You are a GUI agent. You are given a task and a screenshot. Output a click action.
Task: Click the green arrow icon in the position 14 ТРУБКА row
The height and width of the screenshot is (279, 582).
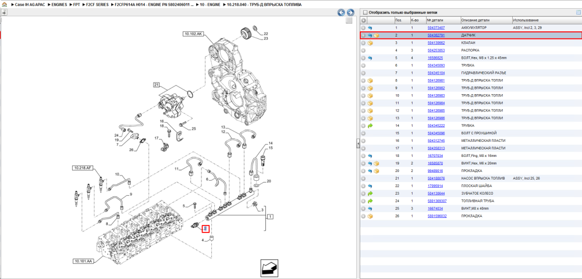coord(370,126)
